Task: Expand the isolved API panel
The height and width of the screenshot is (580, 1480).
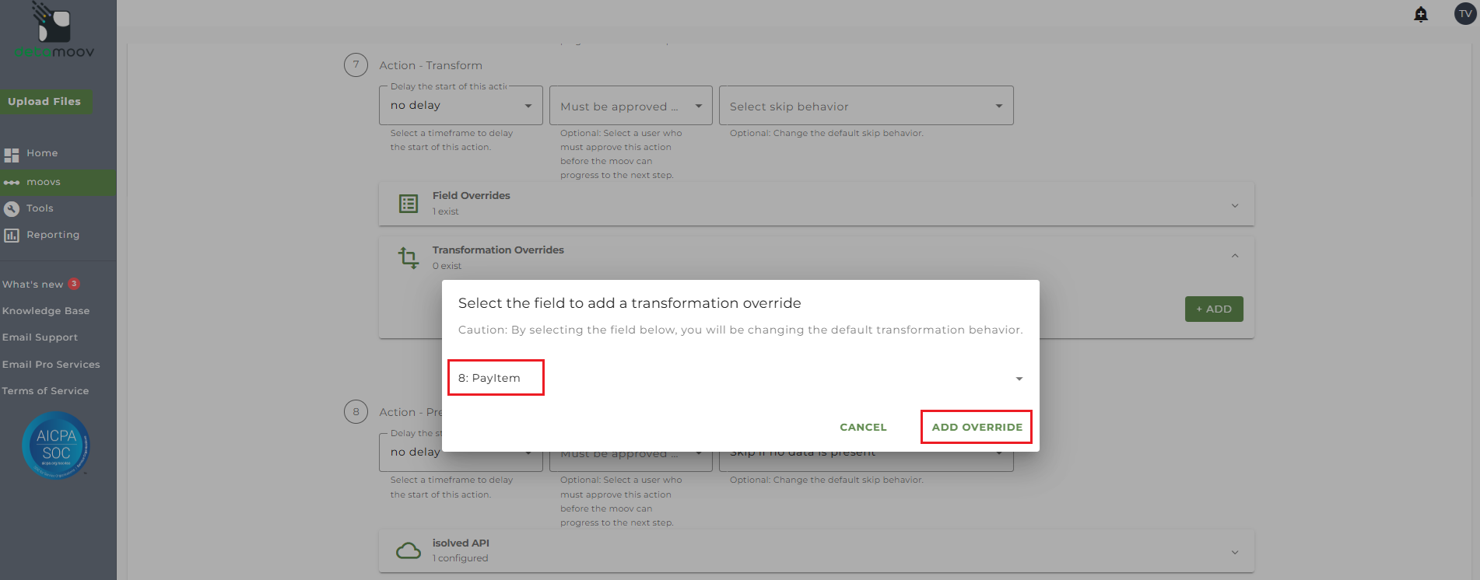Action: pos(1235,552)
